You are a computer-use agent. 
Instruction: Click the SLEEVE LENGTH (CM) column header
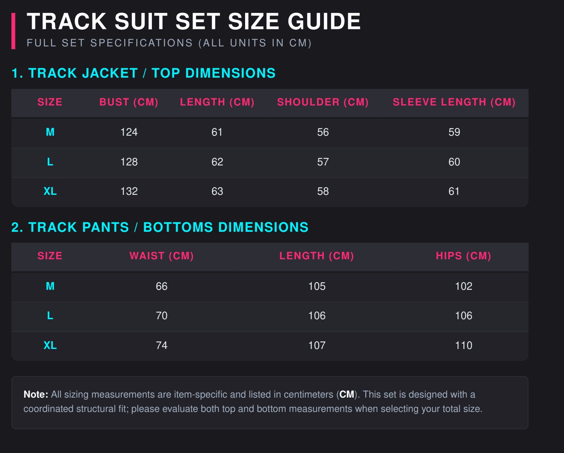tap(454, 102)
